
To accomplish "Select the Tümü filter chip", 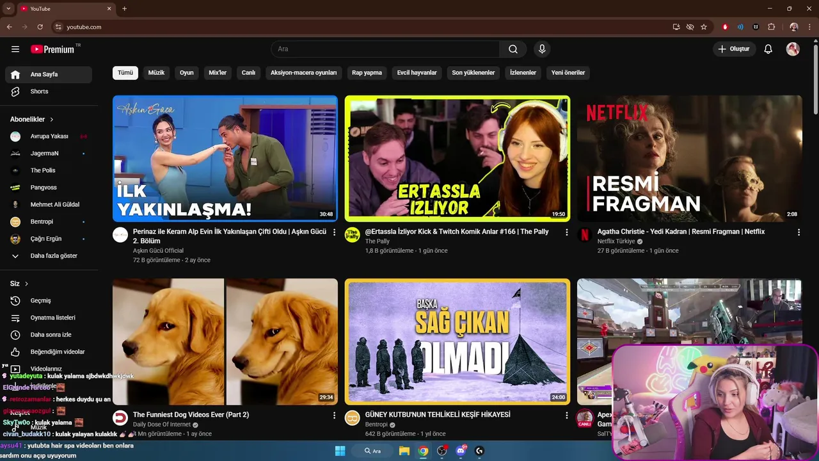I will pyautogui.click(x=125, y=73).
